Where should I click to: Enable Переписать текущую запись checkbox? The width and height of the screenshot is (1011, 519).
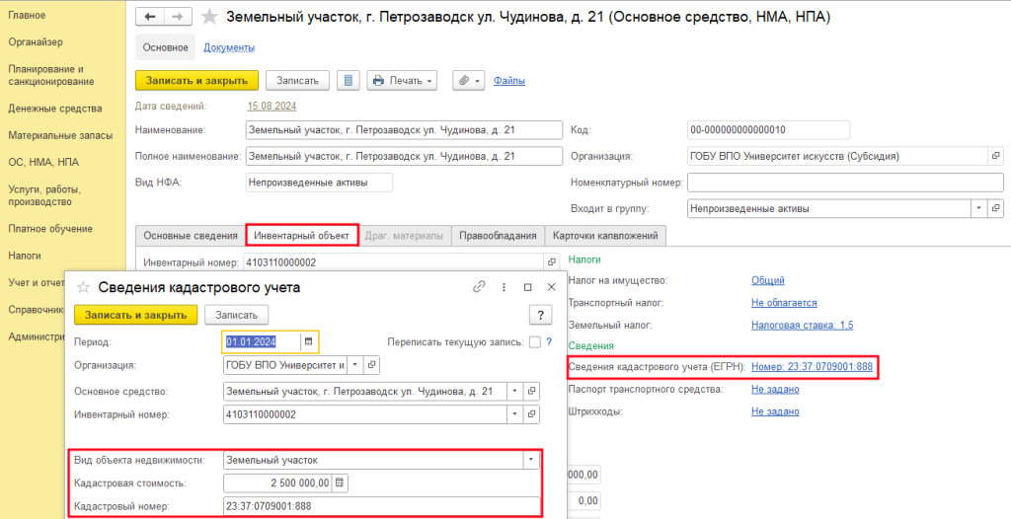(x=534, y=342)
